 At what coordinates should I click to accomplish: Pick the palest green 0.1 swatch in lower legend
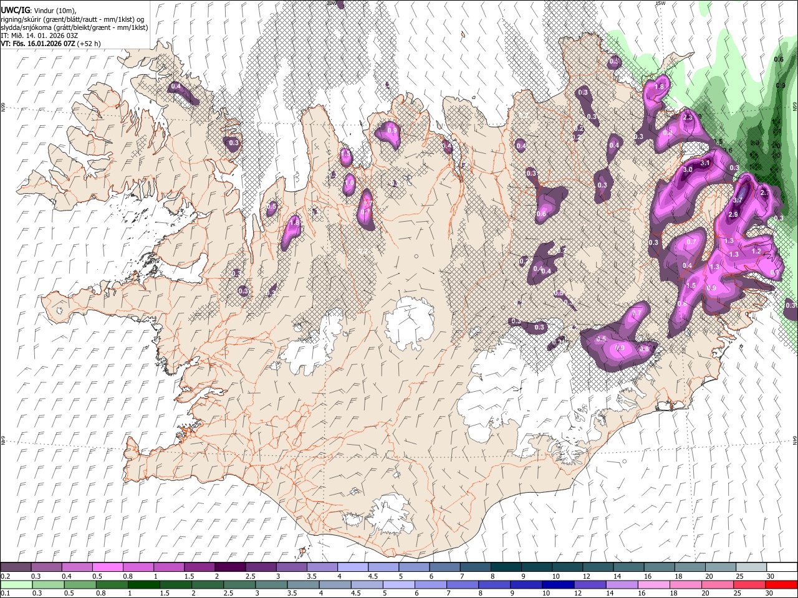pyautogui.click(x=16, y=584)
